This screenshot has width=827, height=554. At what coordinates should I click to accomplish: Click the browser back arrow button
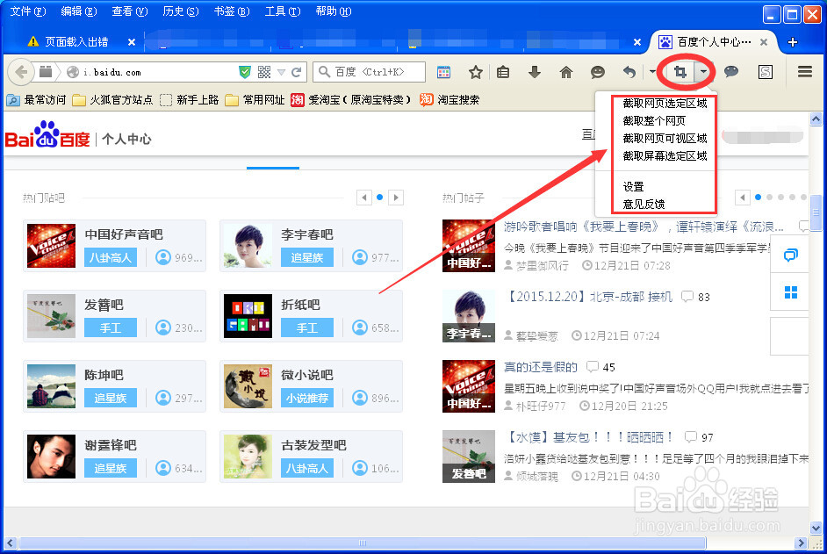(x=20, y=72)
